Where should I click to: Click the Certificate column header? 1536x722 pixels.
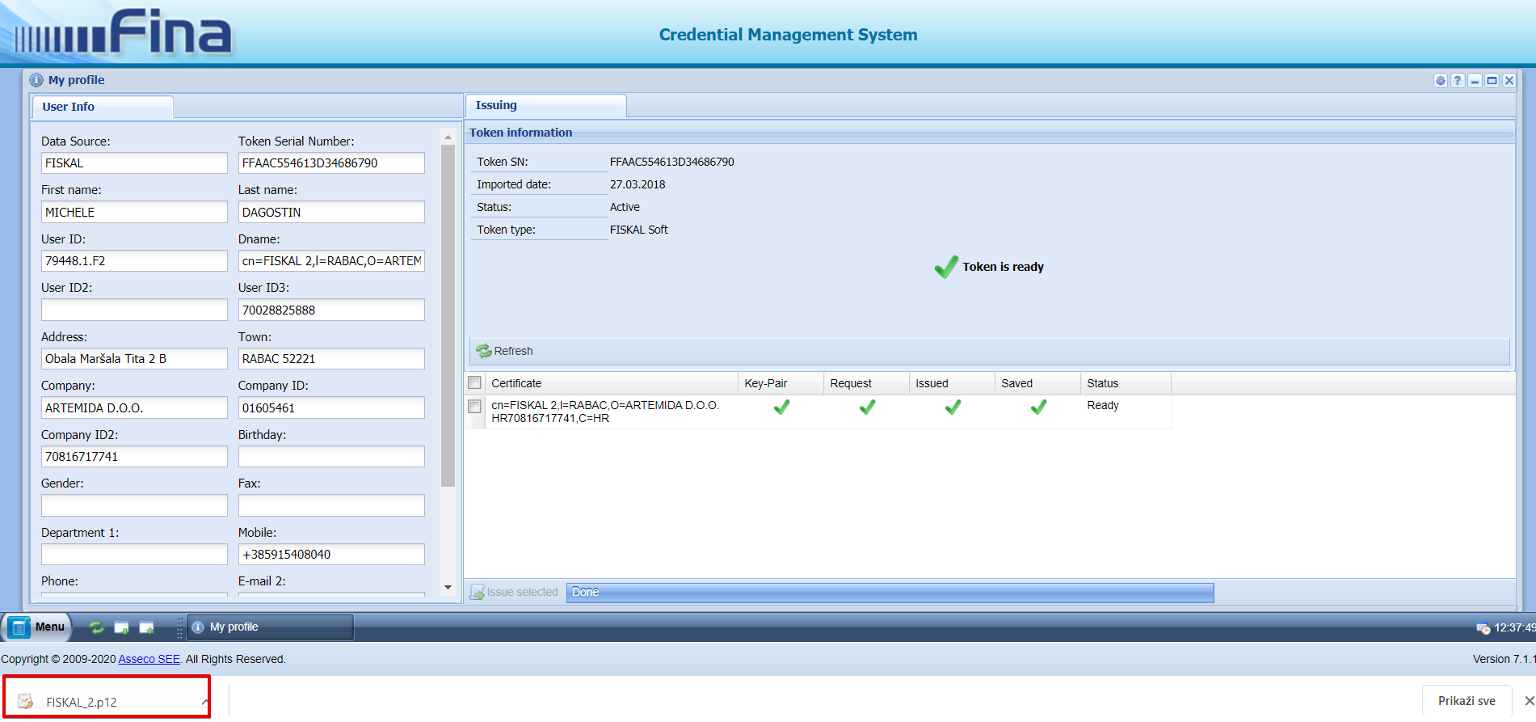(x=611, y=383)
